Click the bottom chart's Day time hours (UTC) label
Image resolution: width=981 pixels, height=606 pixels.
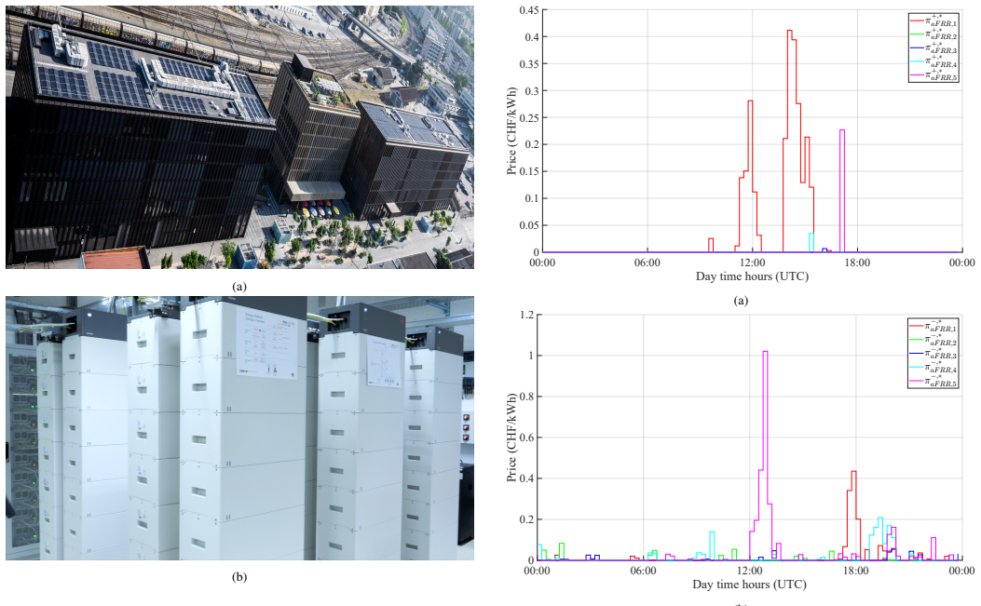point(749,584)
